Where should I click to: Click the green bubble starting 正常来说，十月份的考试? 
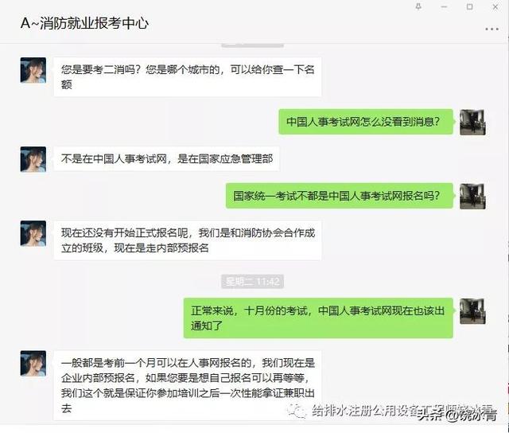click(x=318, y=318)
